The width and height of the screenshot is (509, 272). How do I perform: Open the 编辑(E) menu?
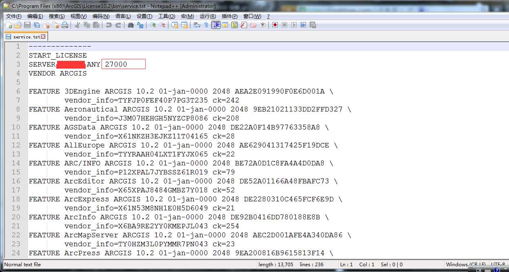[35, 16]
